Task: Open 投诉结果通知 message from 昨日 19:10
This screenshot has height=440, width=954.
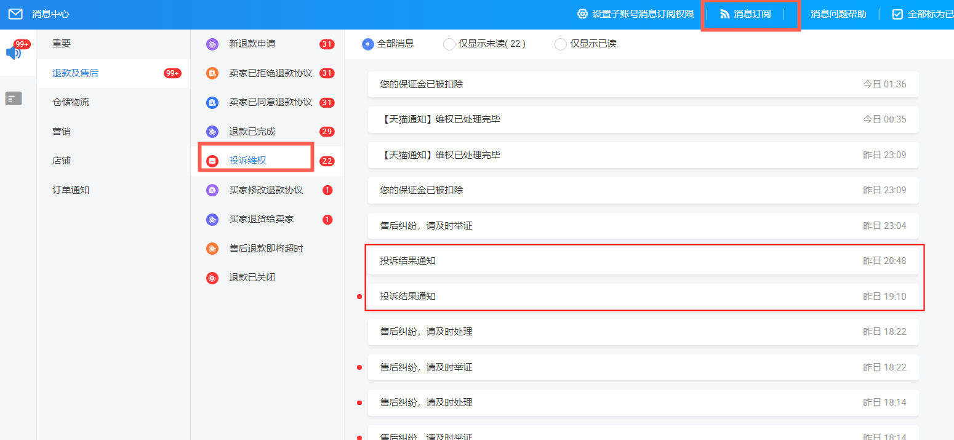Action: click(x=643, y=297)
